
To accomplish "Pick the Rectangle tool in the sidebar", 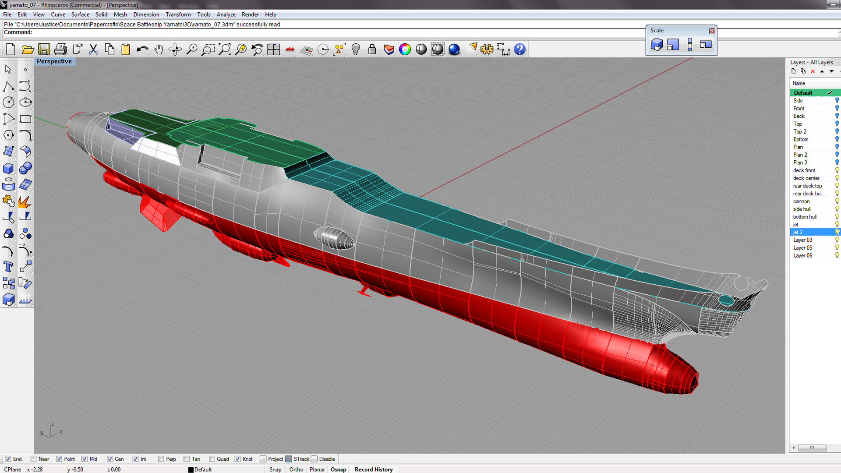I will pos(25,119).
